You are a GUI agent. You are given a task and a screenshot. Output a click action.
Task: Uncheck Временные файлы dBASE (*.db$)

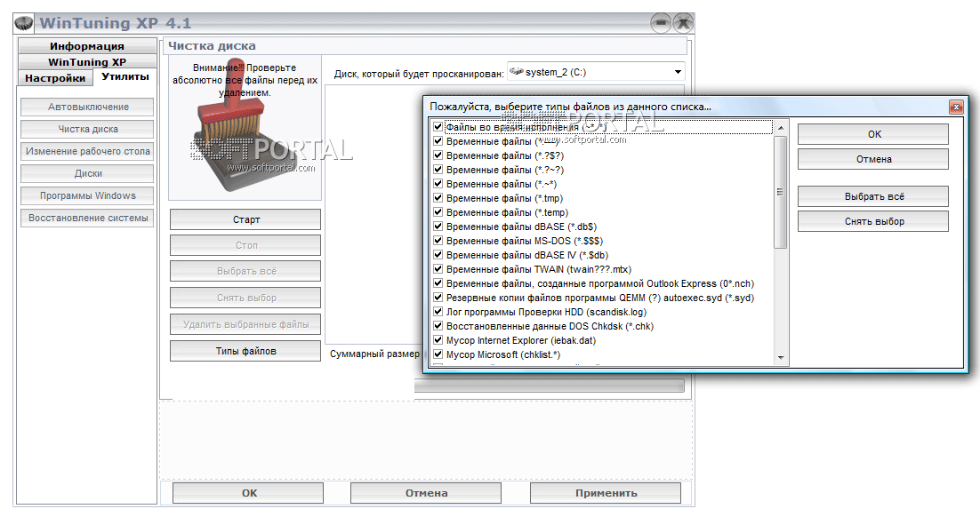click(438, 227)
